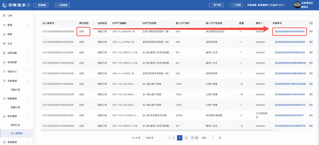Click the 消息中心 message icon
319x145 pixels.
[x=4, y=71]
